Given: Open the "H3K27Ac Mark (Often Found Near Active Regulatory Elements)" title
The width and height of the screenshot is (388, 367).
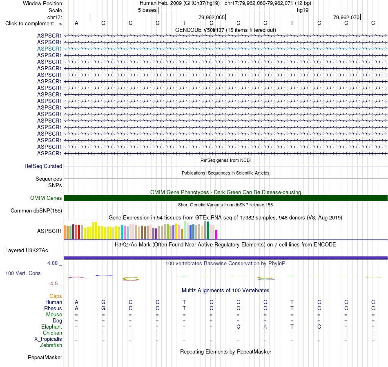Looking at the screenshot, I should 225,245.
